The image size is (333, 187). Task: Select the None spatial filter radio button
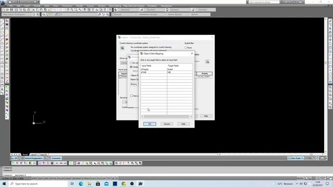pos(186,48)
